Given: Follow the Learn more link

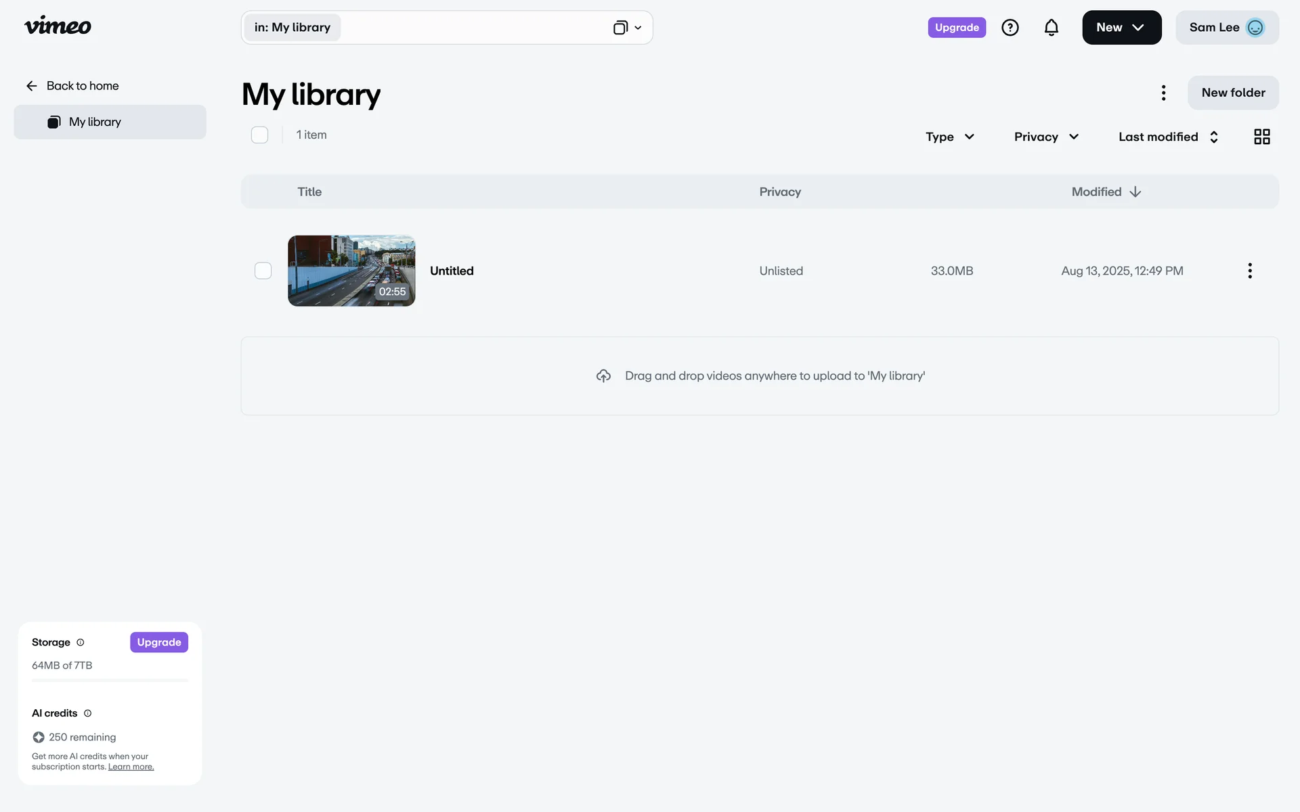Looking at the screenshot, I should pos(131,767).
